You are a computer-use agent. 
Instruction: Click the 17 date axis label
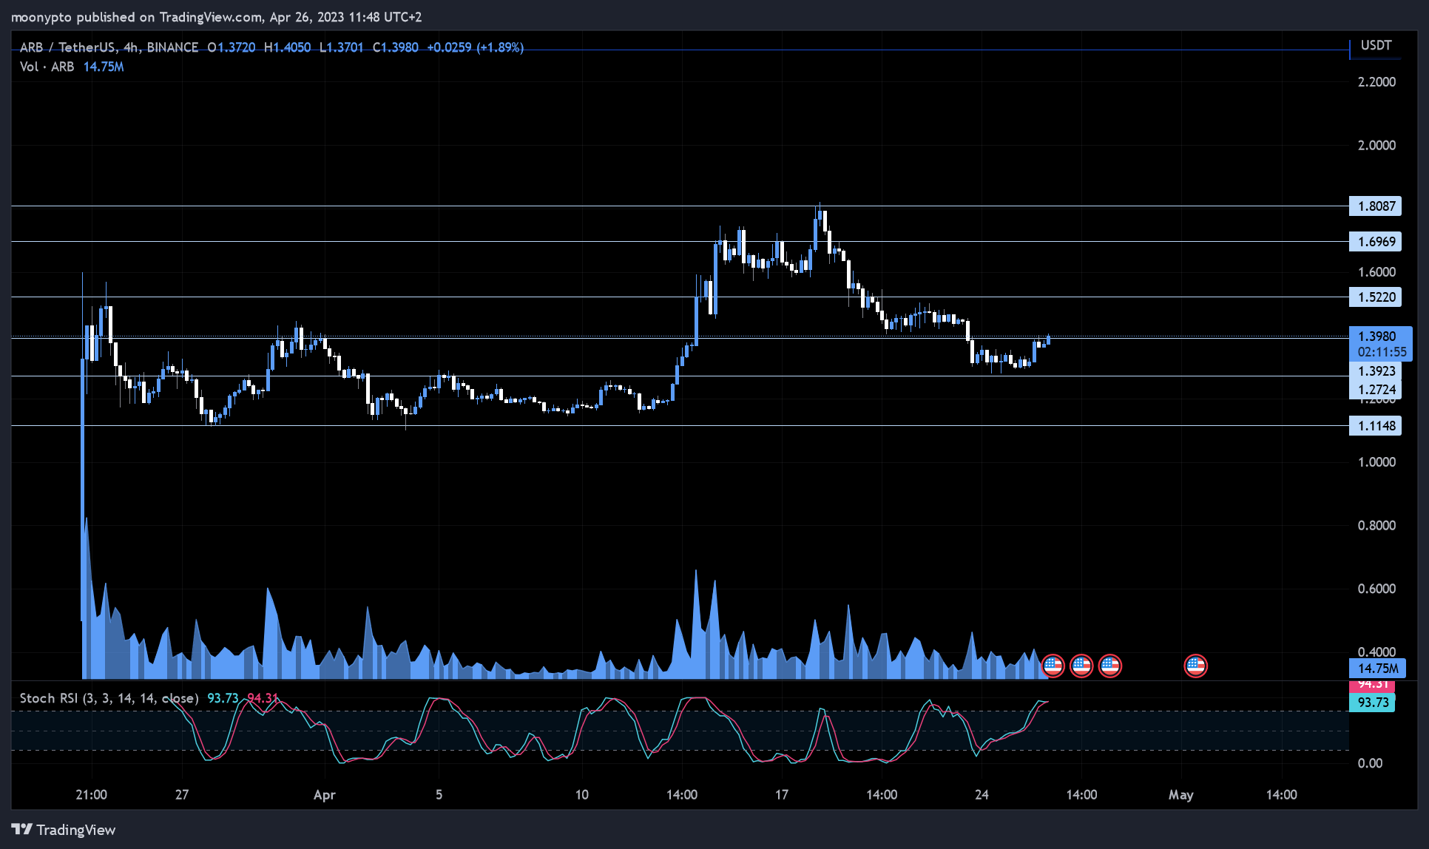pyautogui.click(x=782, y=795)
